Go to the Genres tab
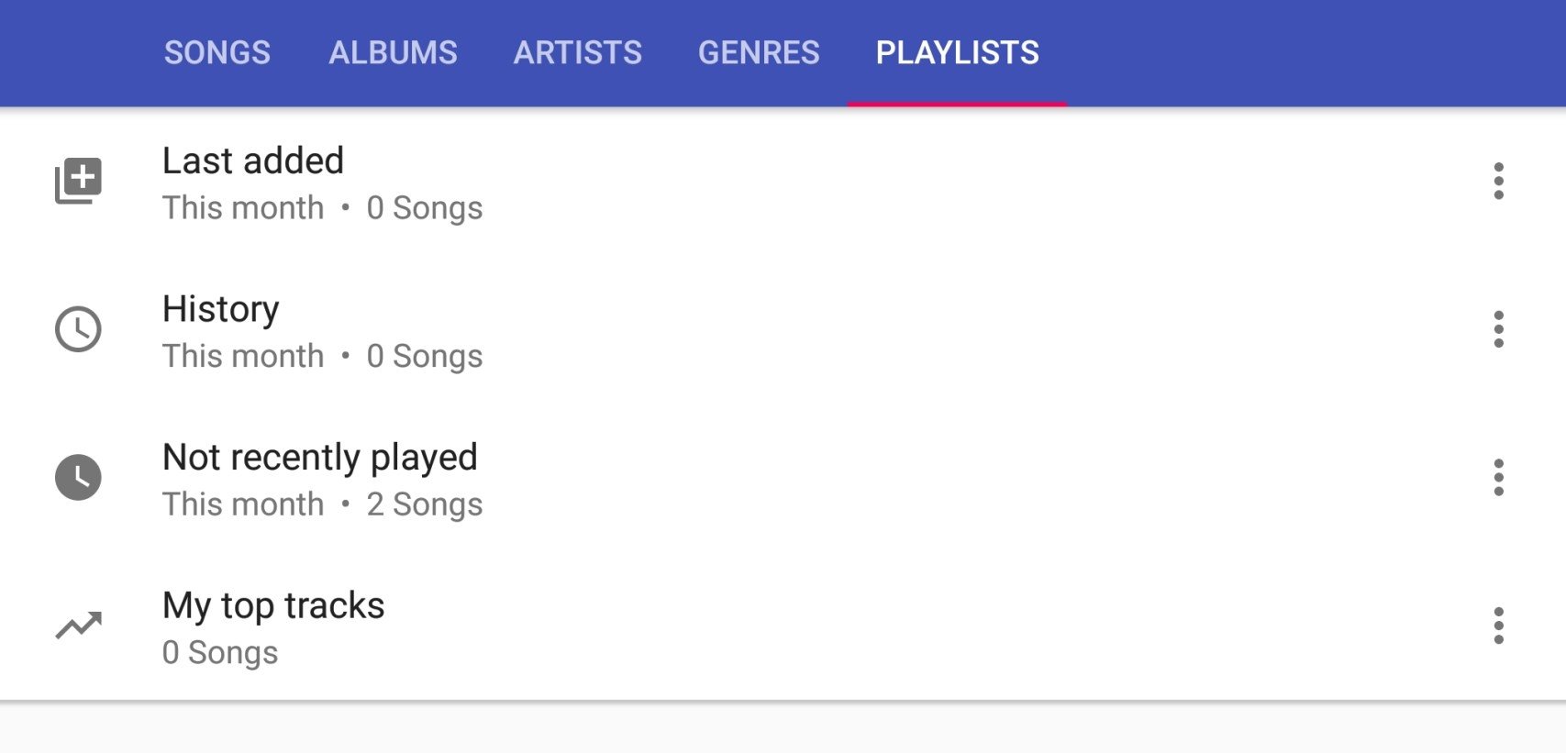The image size is (1566, 753). tap(759, 52)
